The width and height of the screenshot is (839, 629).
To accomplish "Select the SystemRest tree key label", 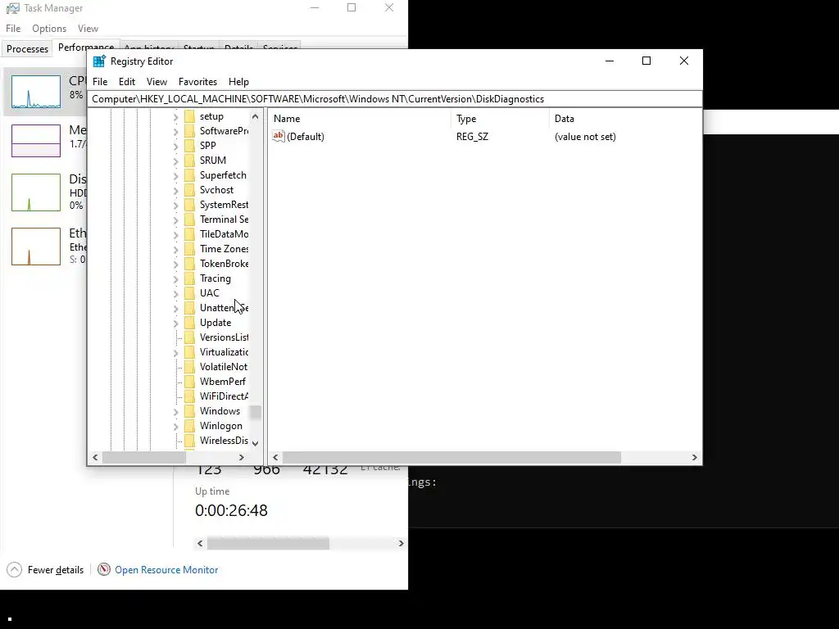I will [x=224, y=205].
